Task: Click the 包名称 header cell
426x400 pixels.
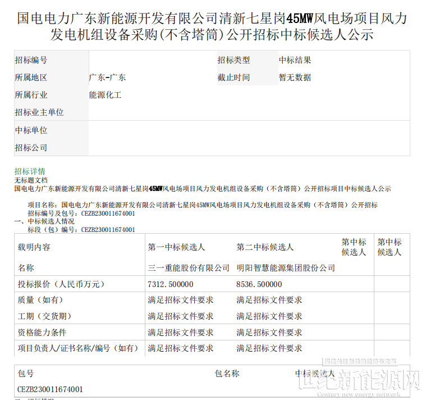Action: coord(227,374)
